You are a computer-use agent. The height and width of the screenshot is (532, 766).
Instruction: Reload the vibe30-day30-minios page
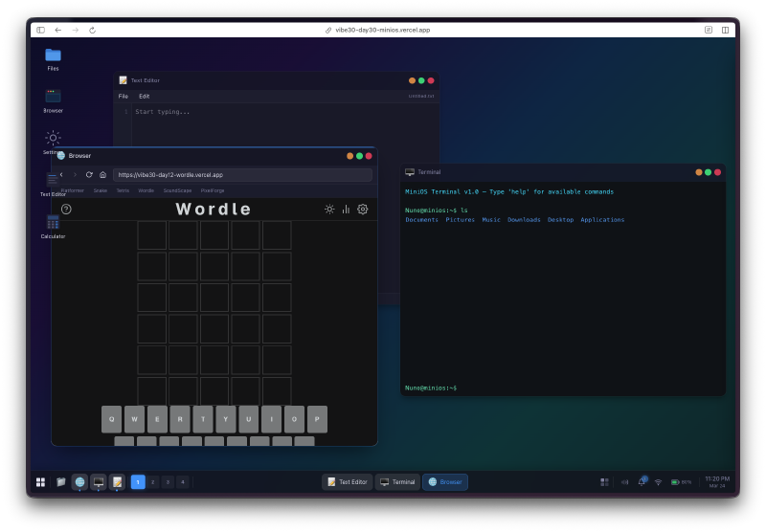(x=92, y=30)
